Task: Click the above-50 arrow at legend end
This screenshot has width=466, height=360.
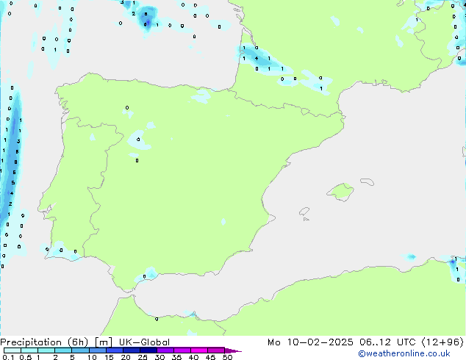Action: point(233,350)
